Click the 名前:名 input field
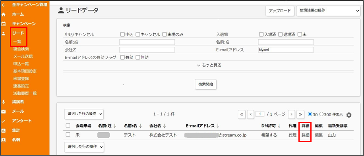This screenshot has height=156, width=364. click(x=286, y=42)
